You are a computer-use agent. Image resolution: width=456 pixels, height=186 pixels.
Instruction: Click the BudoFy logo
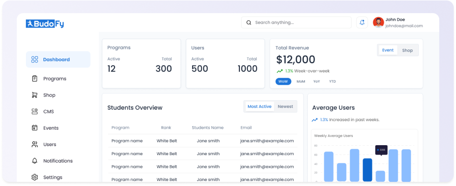[45, 24]
